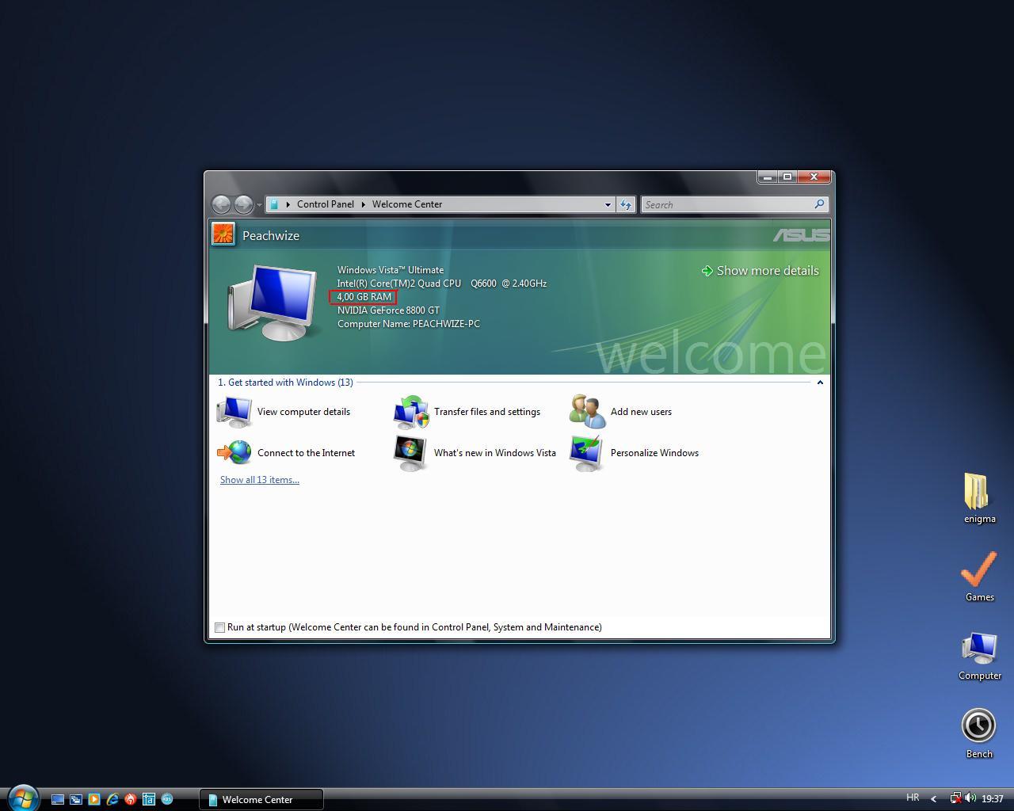This screenshot has width=1014, height=811.
Task: Open the round teal quick launch icon
Action: (x=167, y=799)
